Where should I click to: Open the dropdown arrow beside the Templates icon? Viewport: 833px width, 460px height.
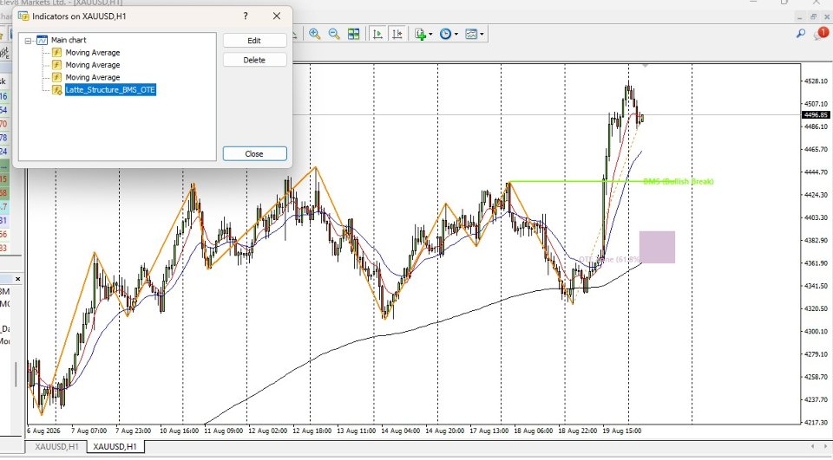point(482,34)
